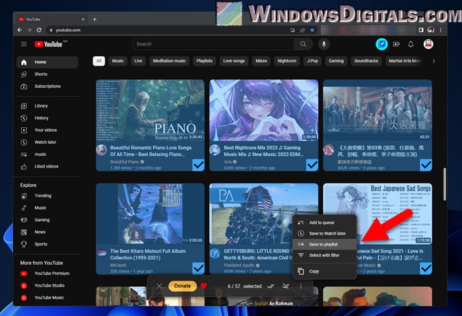Open Watch later in the sidebar

pyautogui.click(x=48, y=142)
